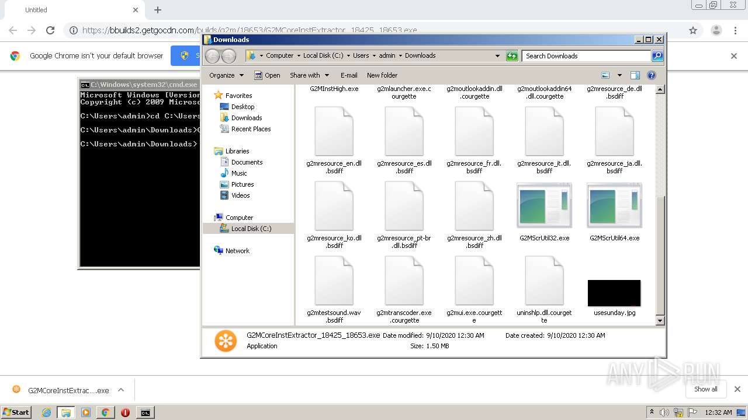Image resolution: width=748 pixels, height=420 pixels.
Task: Click Internet Explorer icon on taskbar
Action: (46, 412)
